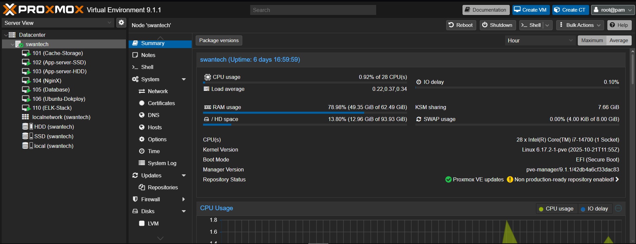Open the Notes menu item
Screen dimensions: 636x244
[160, 55]
